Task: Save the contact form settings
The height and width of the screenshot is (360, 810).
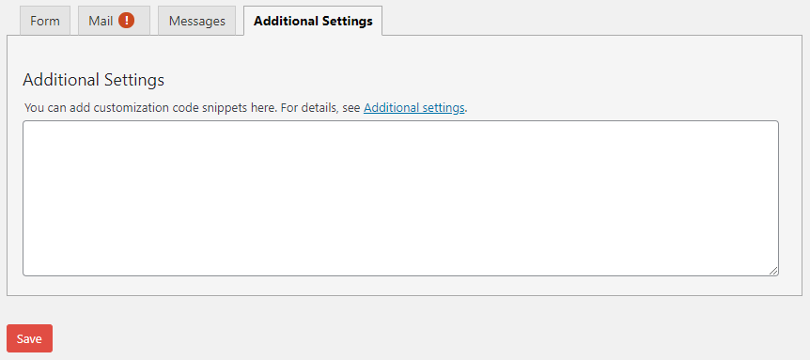Action: 29,338
